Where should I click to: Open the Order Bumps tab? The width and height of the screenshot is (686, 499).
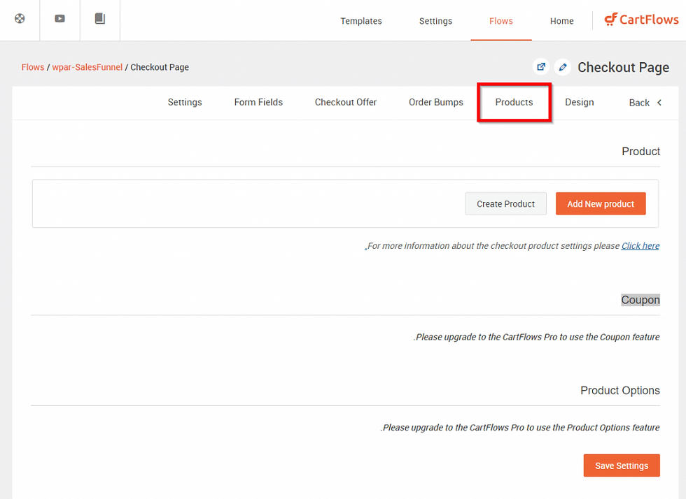tap(435, 102)
